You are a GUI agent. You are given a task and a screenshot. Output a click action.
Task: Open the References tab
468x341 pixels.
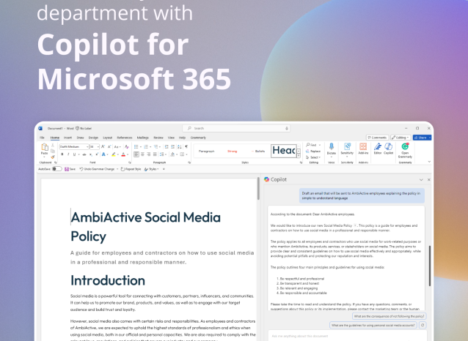coord(124,137)
